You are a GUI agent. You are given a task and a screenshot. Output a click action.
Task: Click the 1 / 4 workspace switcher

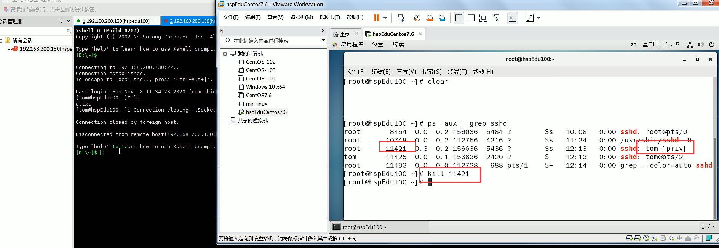(x=708, y=227)
